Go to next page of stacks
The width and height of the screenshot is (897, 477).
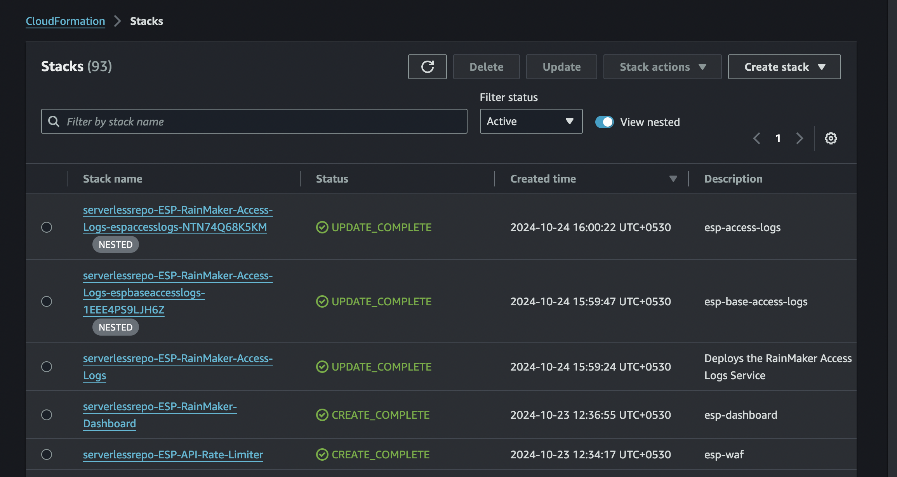800,138
